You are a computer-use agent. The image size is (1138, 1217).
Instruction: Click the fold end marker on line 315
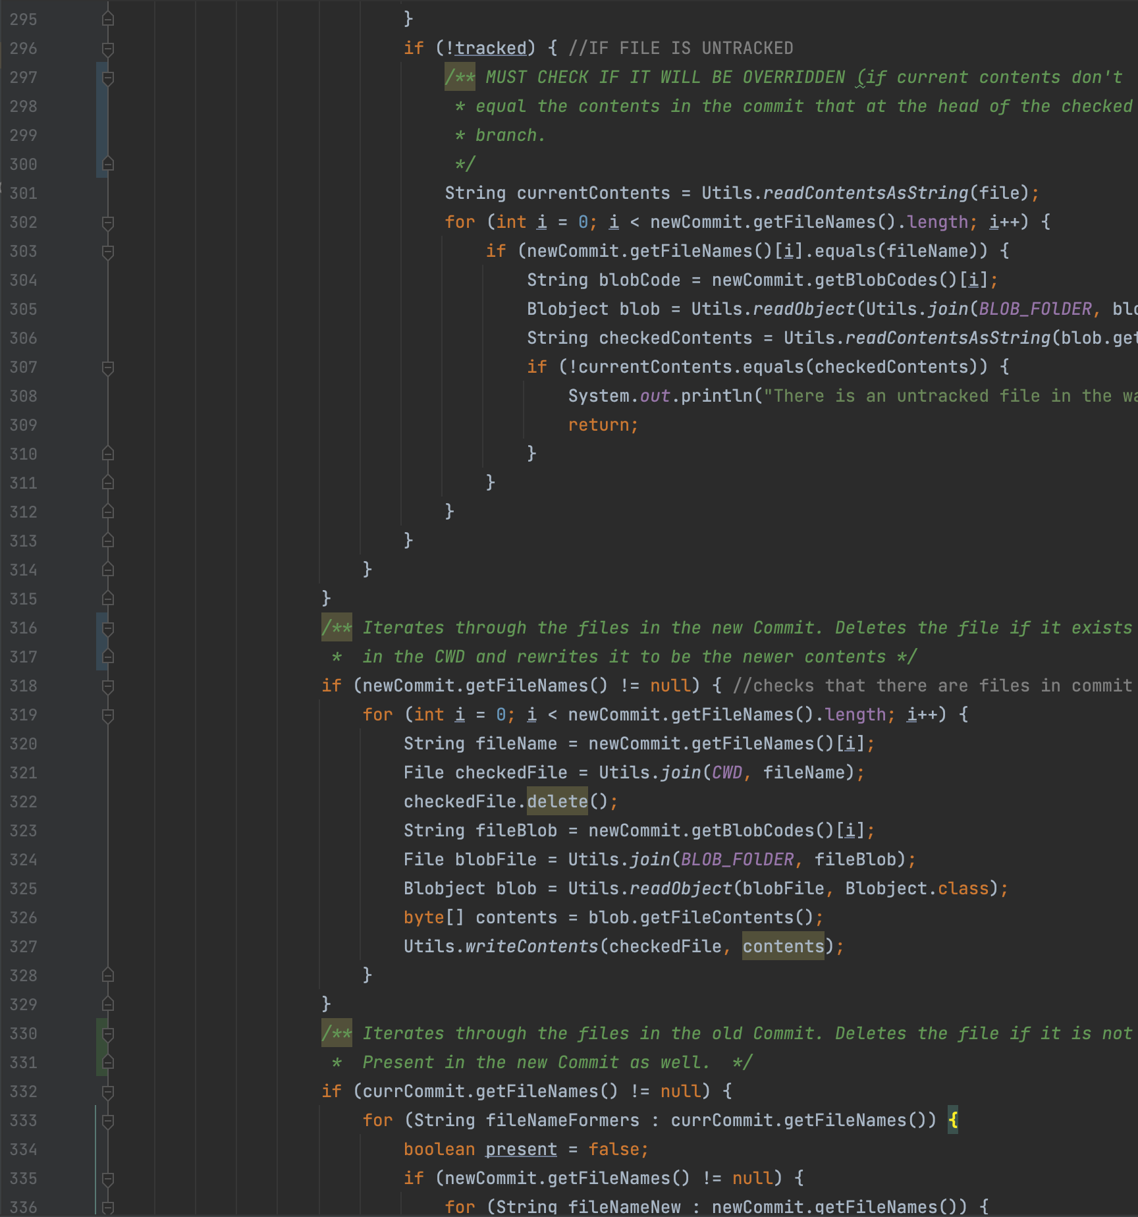pos(108,599)
